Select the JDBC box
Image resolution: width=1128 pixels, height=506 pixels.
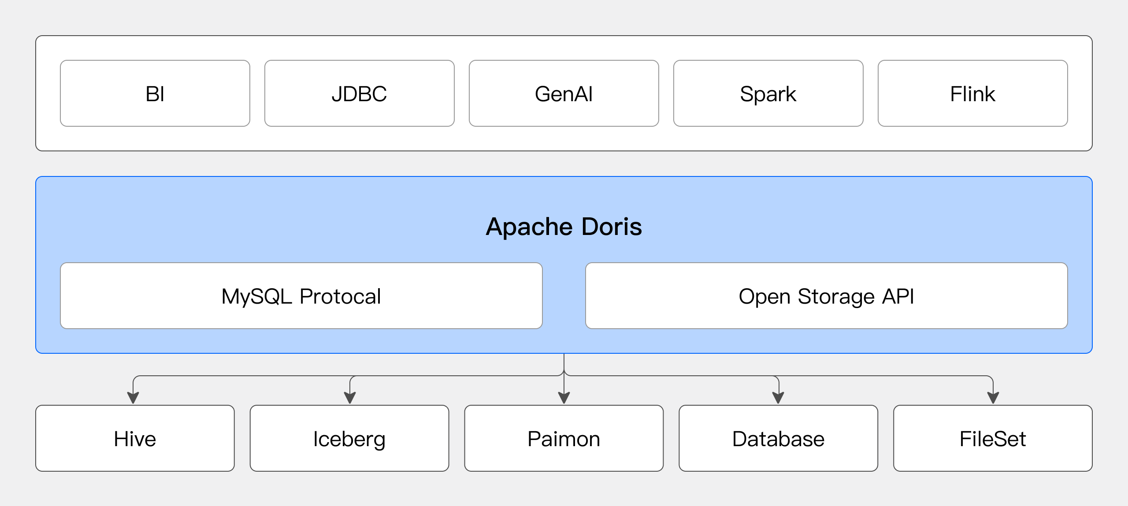pos(359,94)
